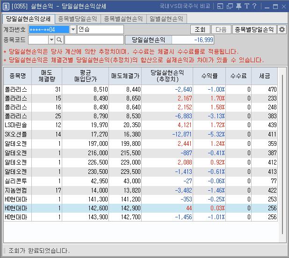Click the window layout icon in title bar
The image size is (289, 258).
(x=220, y=6)
